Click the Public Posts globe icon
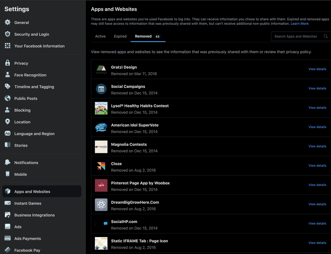The width and height of the screenshot is (331, 254). pyautogui.click(x=8, y=98)
